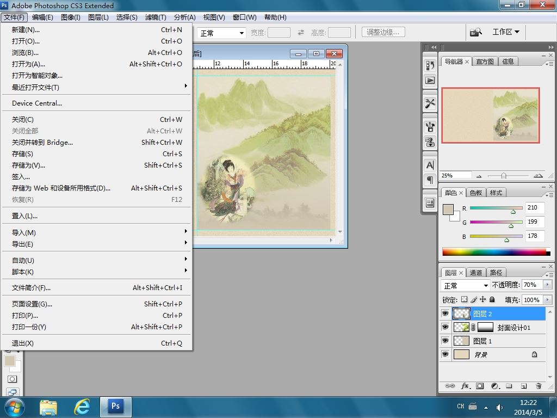This screenshot has height=418, width=557.
Task: Open the Tool Presets panel icon
Action: click(430, 103)
